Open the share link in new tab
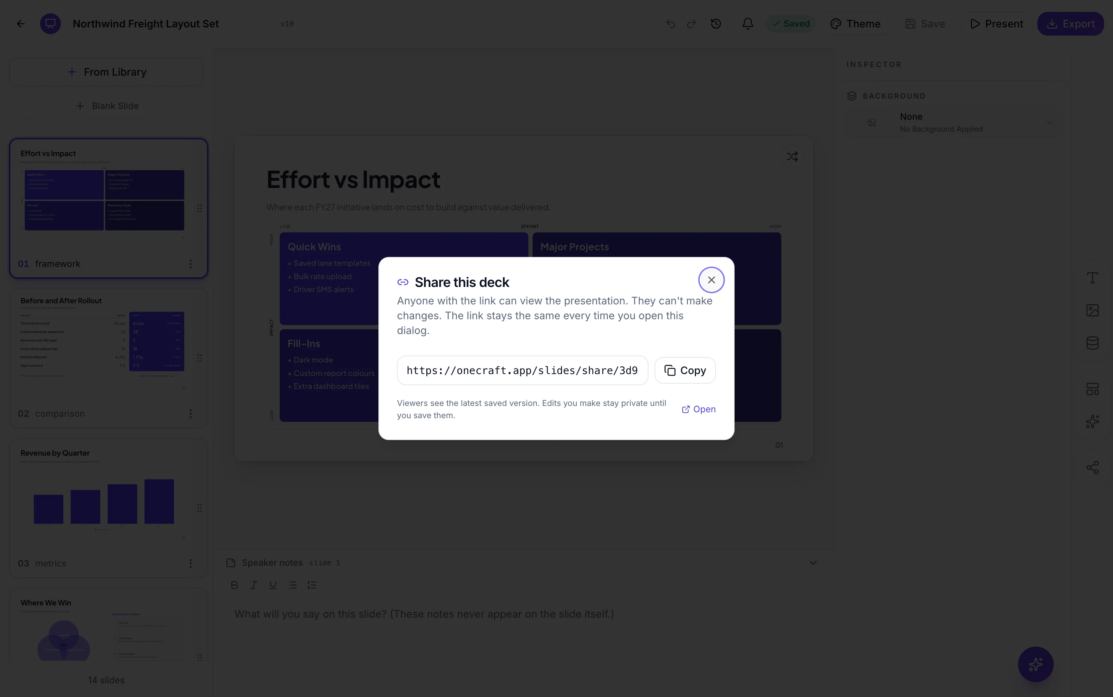This screenshot has height=697, width=1113. click(x=699, y=409)
